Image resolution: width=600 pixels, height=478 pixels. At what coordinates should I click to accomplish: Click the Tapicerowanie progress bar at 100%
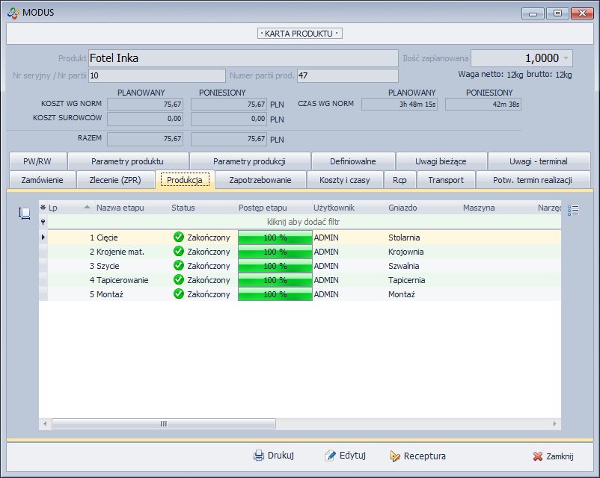[275, 280]
